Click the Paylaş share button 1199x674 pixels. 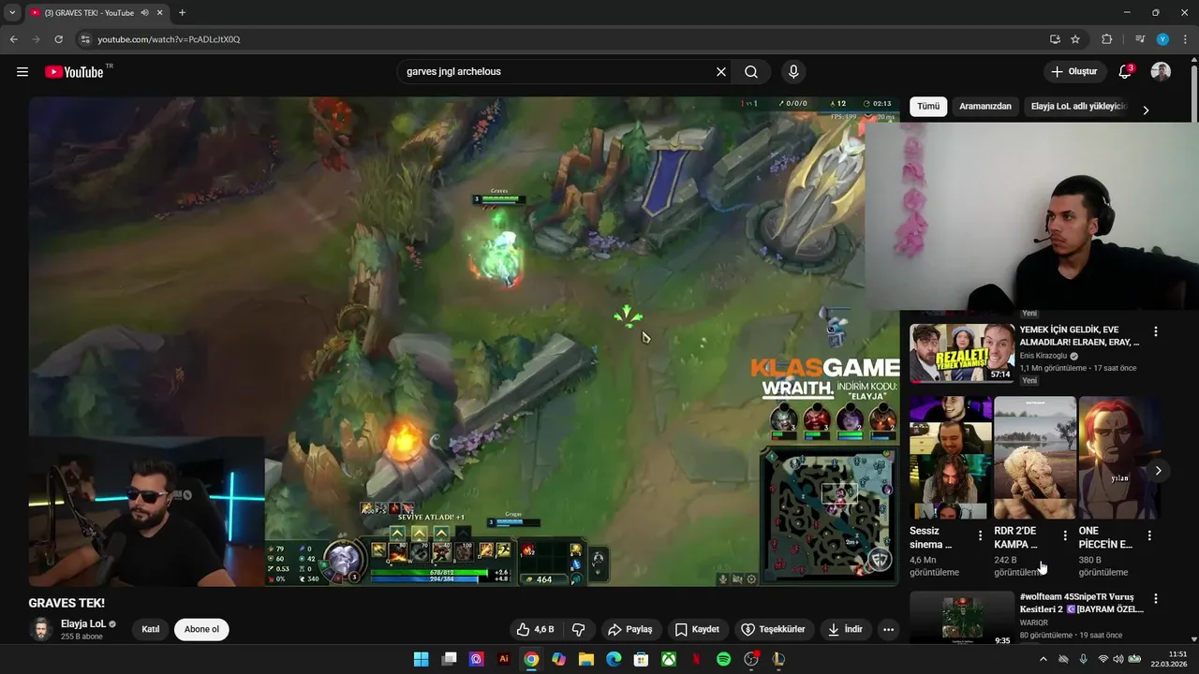629,630
